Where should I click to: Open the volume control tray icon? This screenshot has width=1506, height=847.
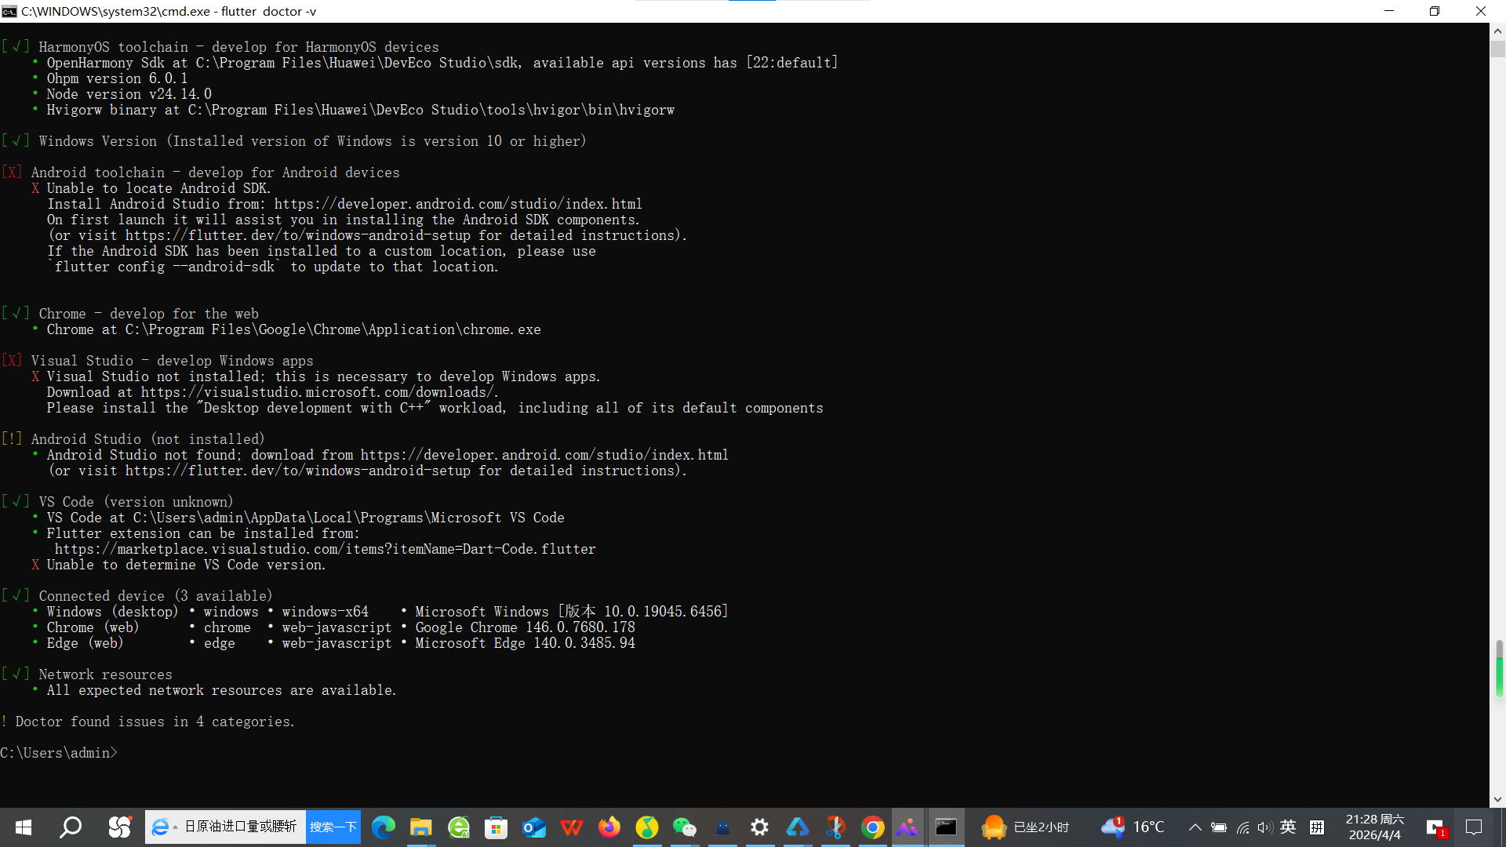pos(1264,827)
